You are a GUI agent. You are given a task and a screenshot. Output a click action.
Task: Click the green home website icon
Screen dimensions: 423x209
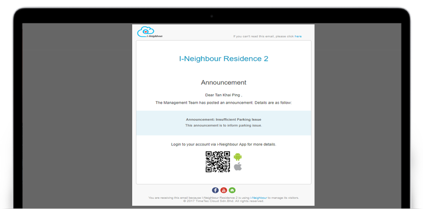point(232,190)
